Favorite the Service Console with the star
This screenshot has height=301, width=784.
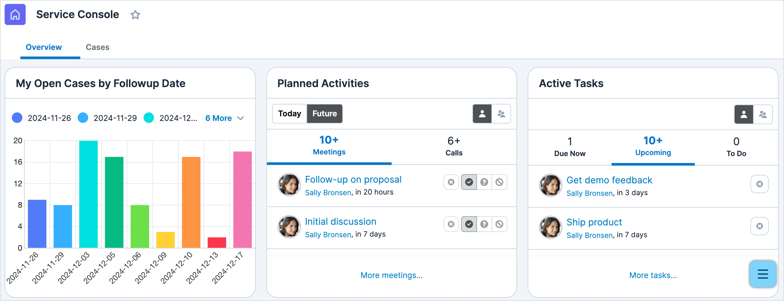pyautogui.click(x=135, y=15)
